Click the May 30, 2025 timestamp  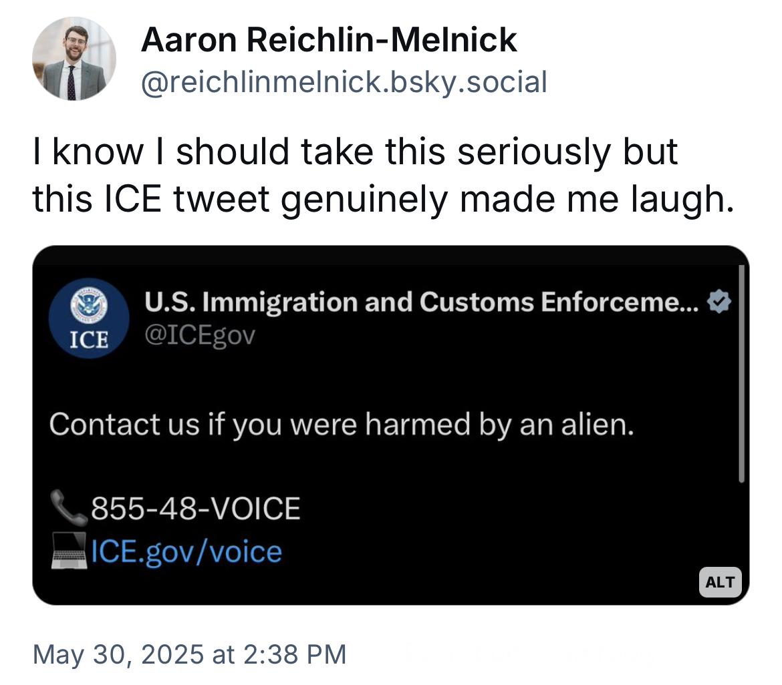[x=190, y=654]
